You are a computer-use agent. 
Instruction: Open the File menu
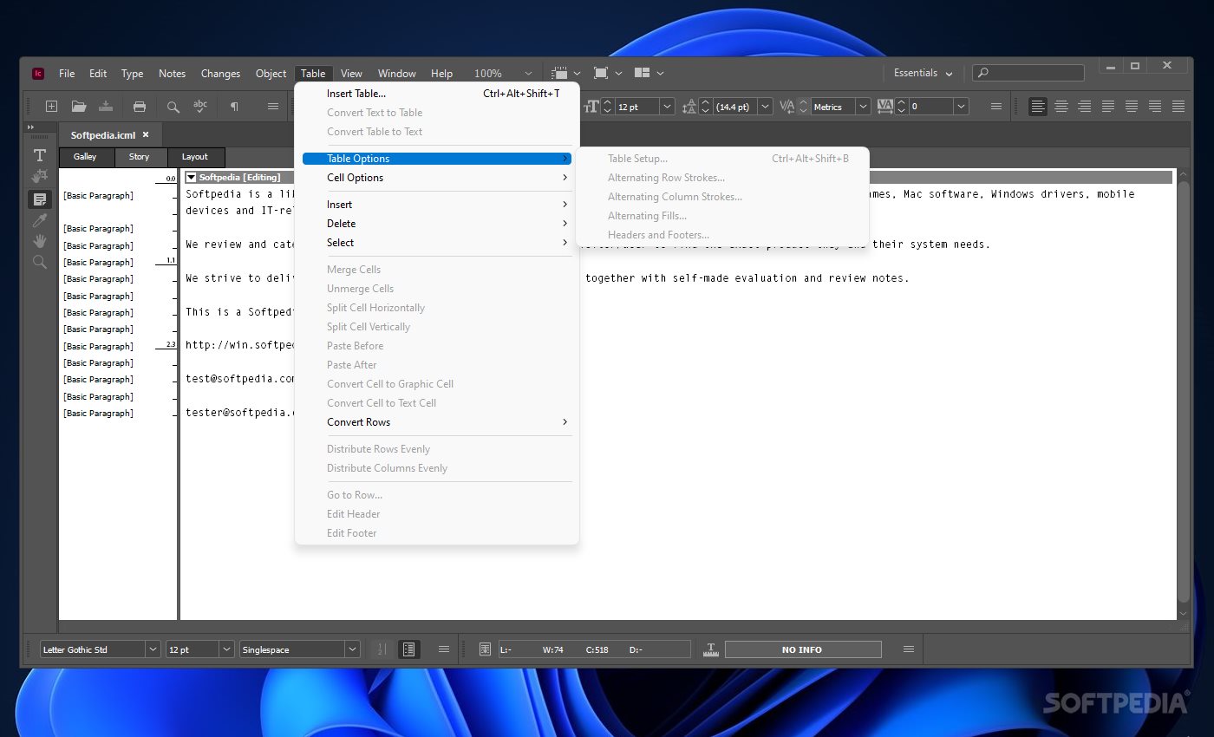coord(67,74)
